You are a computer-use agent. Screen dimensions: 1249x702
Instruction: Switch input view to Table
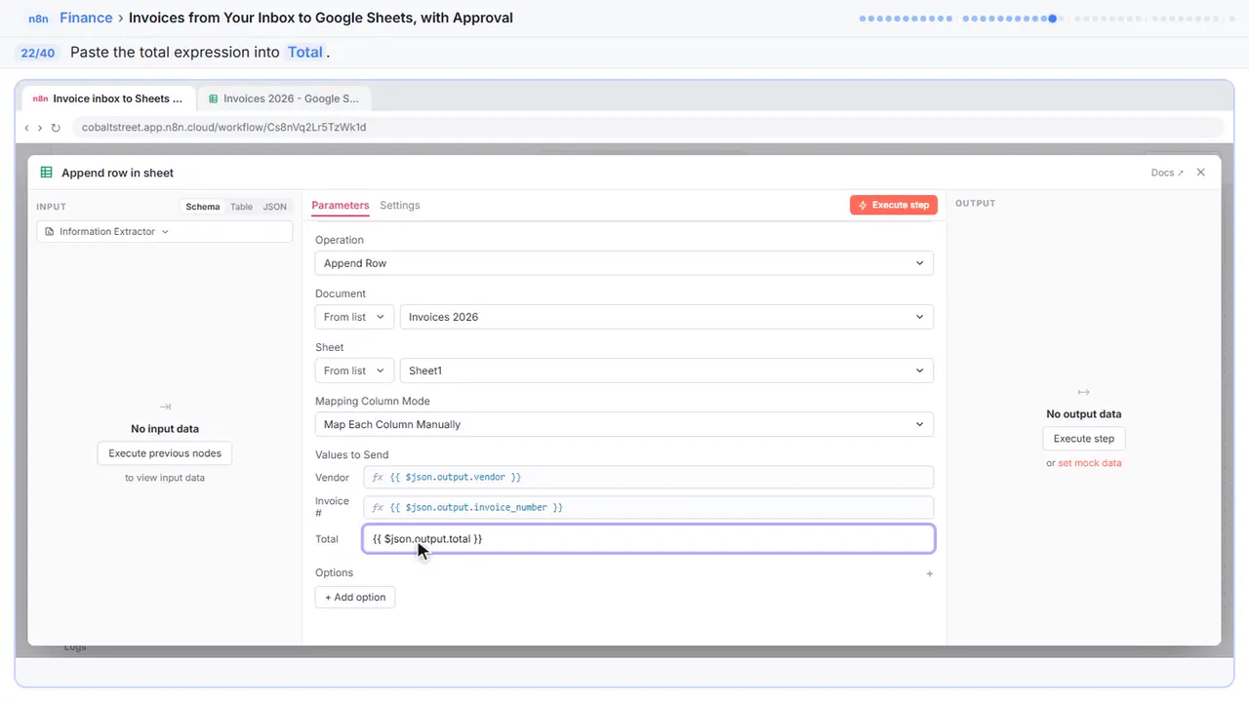(x=241, y=207)
